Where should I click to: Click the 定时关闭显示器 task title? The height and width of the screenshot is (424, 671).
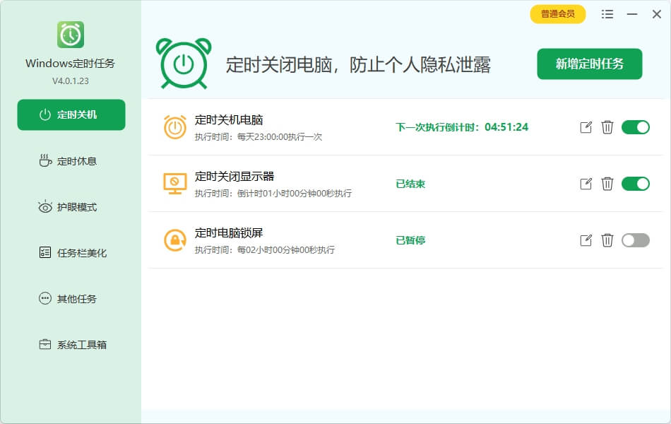pyautogui.click(x=234, y=177)
